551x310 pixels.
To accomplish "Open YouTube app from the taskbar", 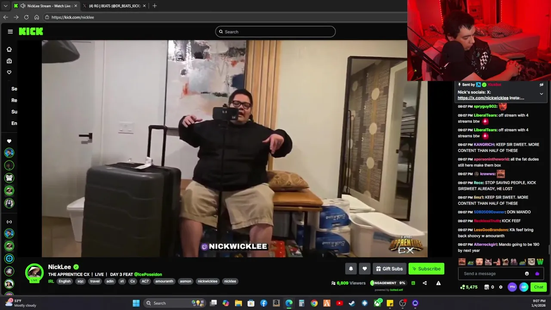I will [x=339, y=303].
